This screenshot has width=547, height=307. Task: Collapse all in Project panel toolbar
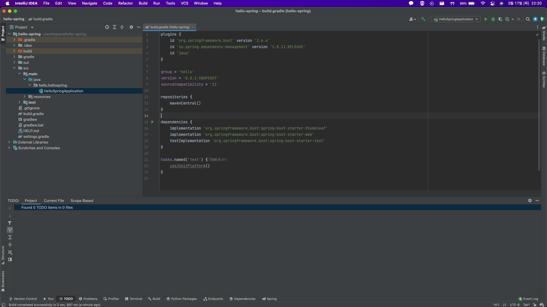click(x=122, y=27)
